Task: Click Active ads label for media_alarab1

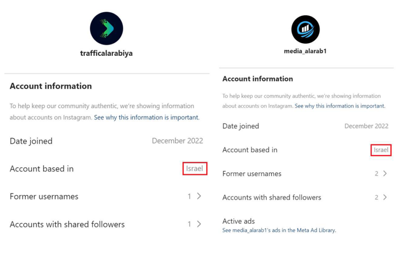Action: click(238, 221)
